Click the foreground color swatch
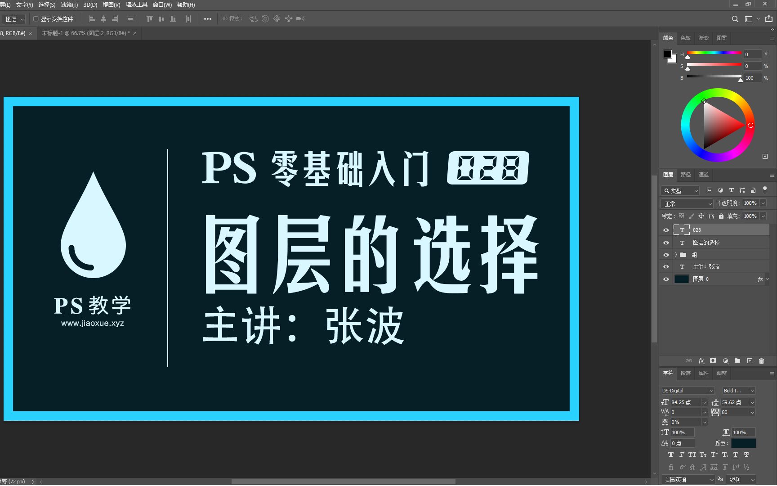The height and width of the screenshot is (486, 777). tap(667, 54)
